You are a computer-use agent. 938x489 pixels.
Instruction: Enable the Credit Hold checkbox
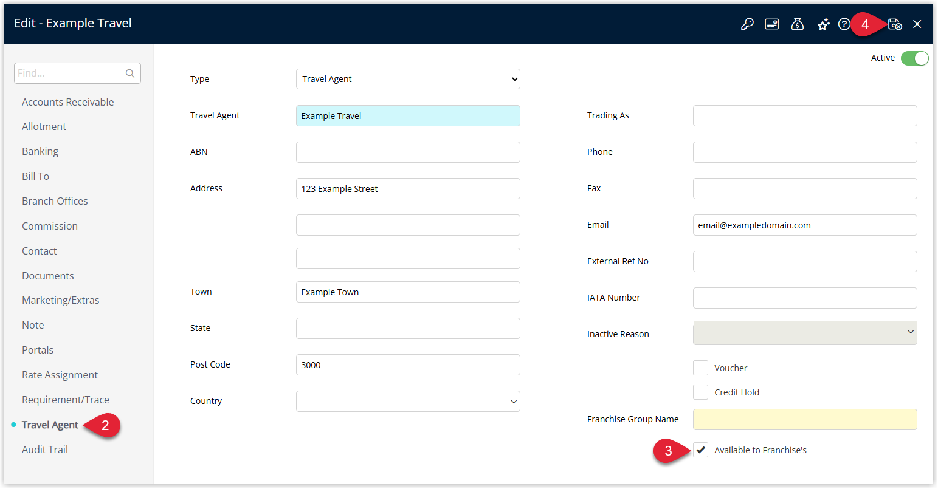point(701,392)
